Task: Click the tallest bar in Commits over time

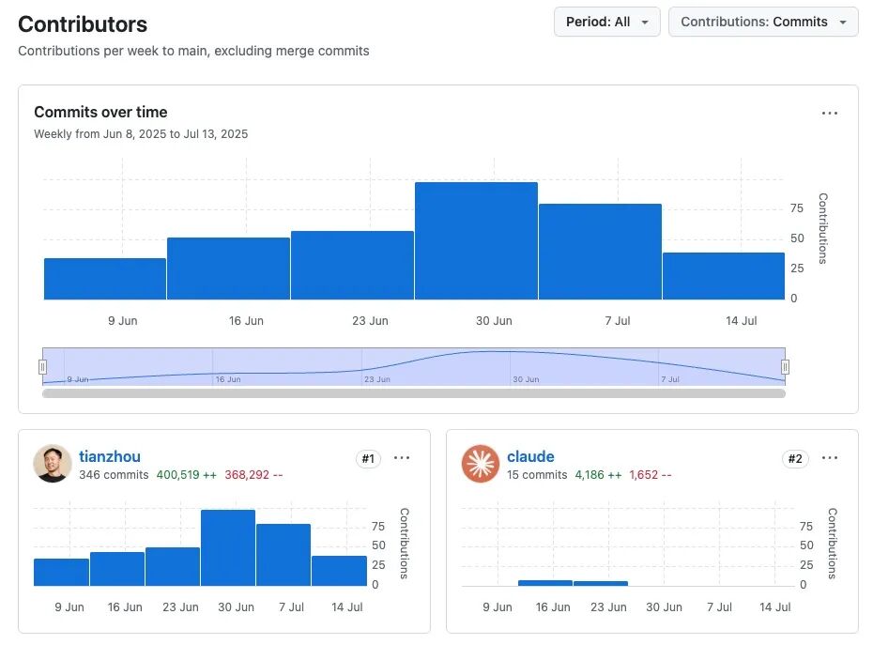Action: coord(476,240)
